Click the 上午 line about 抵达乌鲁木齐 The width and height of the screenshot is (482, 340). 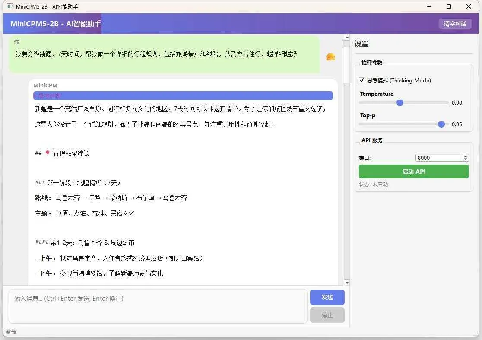point(120,258)
